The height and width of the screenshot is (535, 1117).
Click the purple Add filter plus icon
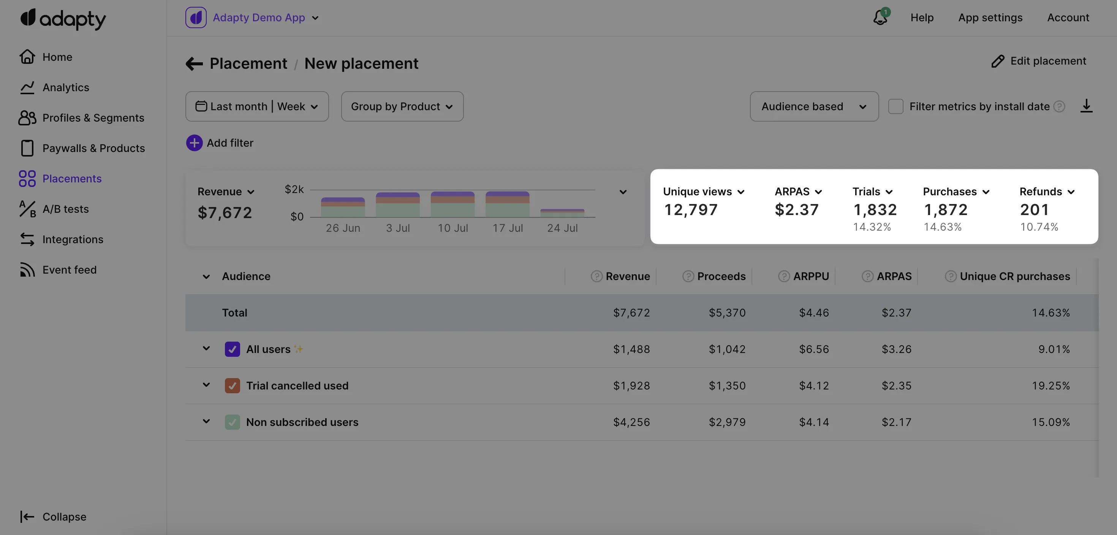(194, 142)
